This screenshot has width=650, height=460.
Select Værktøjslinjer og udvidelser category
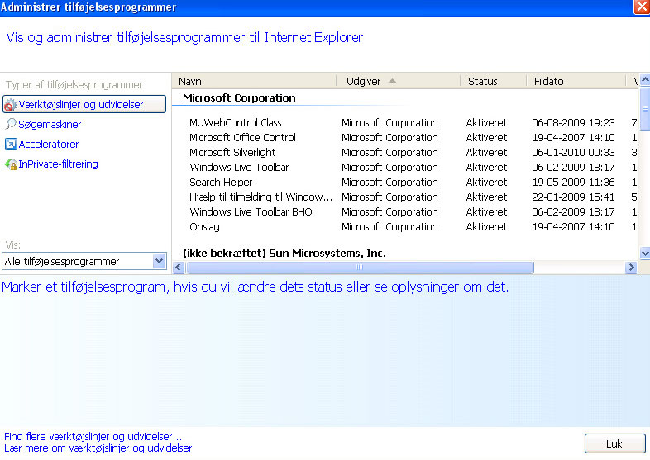[x=84, y=104]
